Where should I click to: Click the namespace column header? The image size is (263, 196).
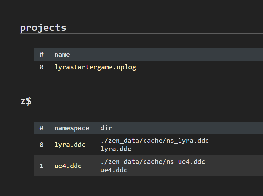click(72, 128)
